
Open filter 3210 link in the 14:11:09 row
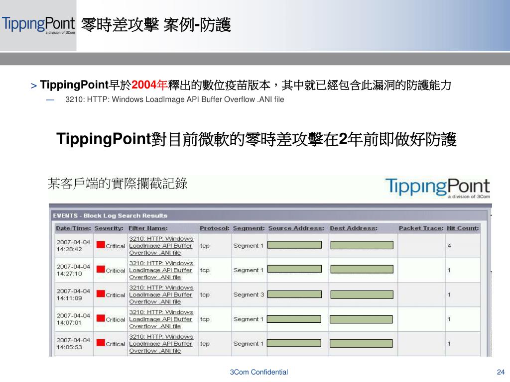[x=161, y=294]
